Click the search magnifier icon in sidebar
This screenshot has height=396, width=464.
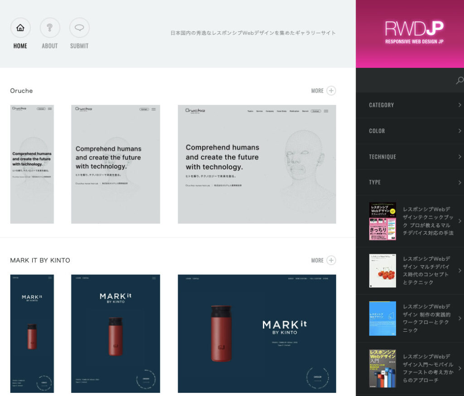459,80
